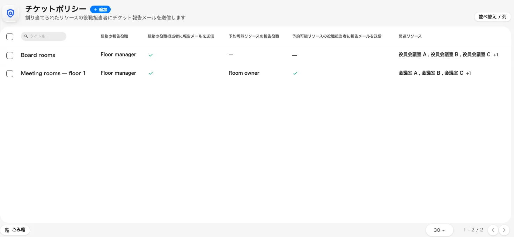Image resolution: width=514 pixels, height=237 pixels.
Task: Click the 関連リソース column header
Action: click(x=410, y=36)
